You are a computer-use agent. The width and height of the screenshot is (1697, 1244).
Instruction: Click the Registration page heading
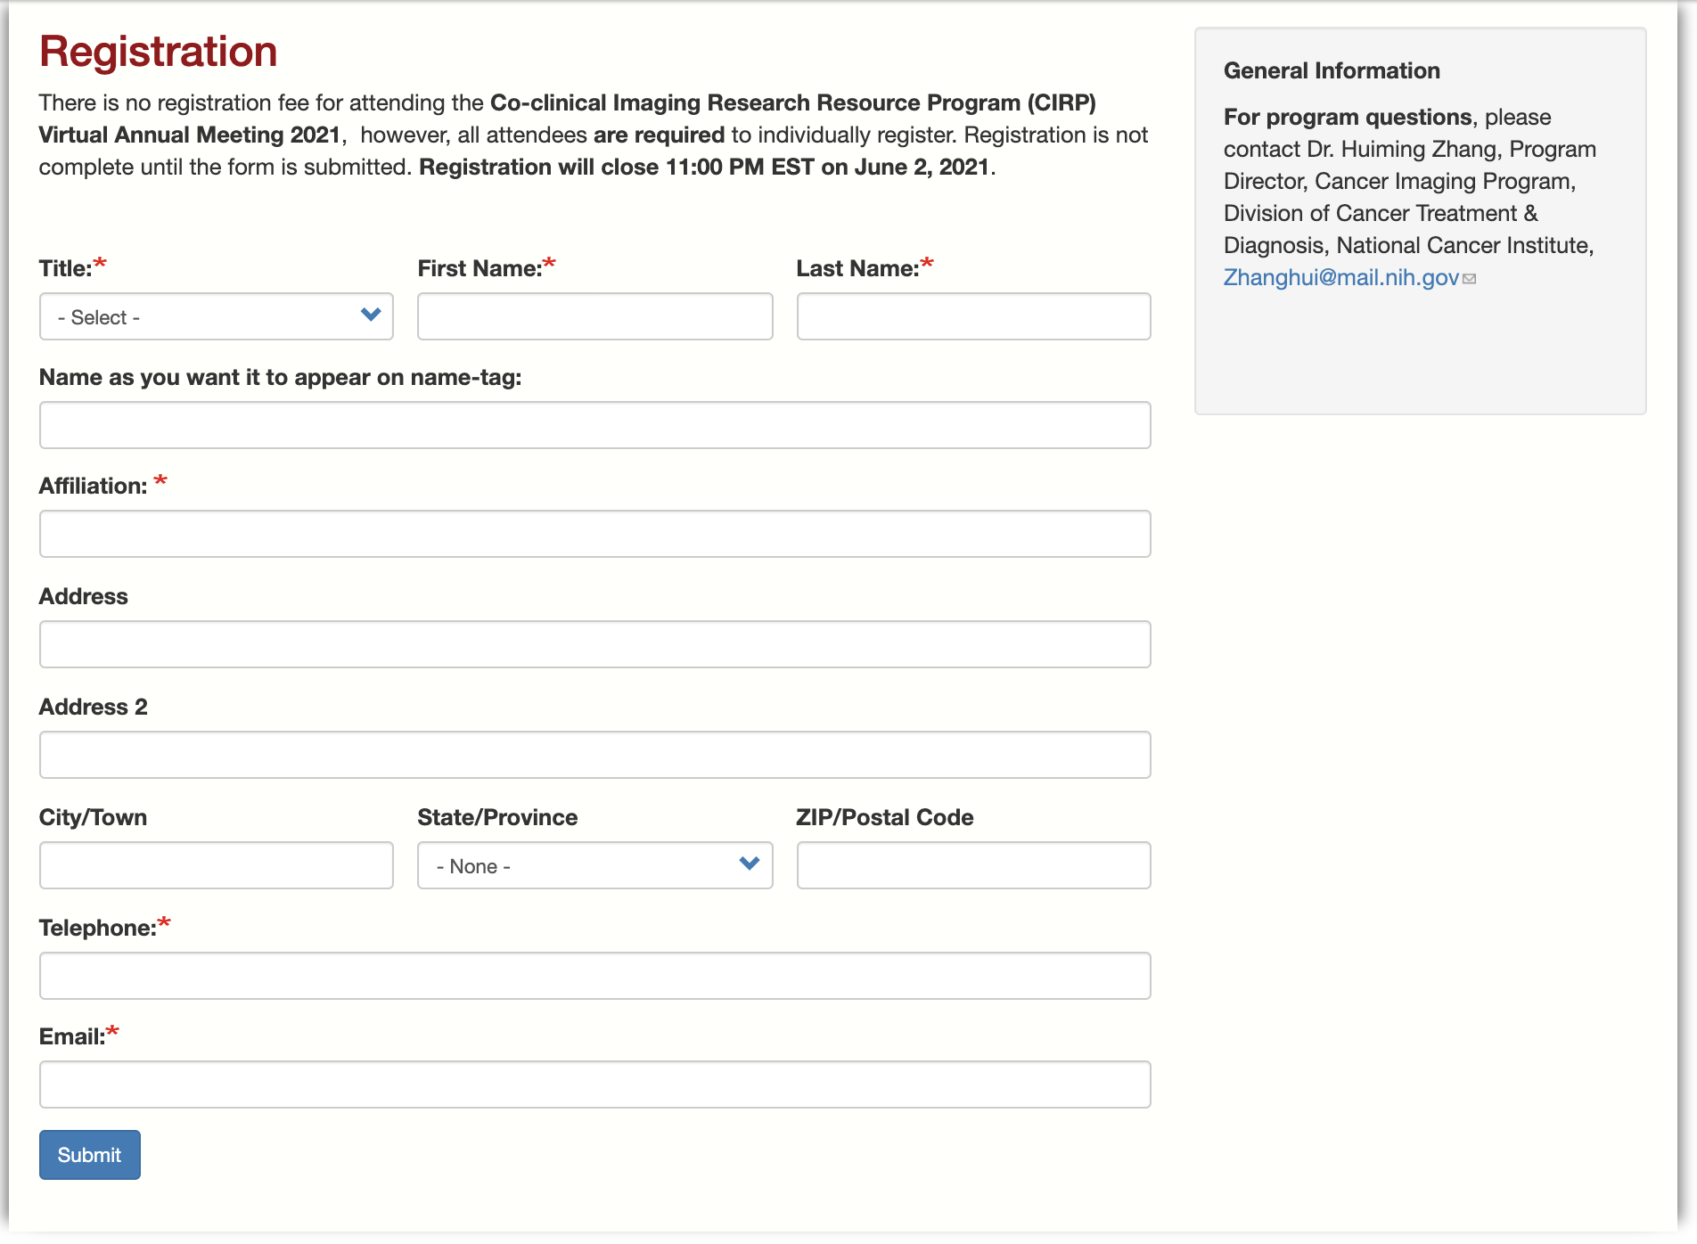pyautogui.click(x=159, y=52)
